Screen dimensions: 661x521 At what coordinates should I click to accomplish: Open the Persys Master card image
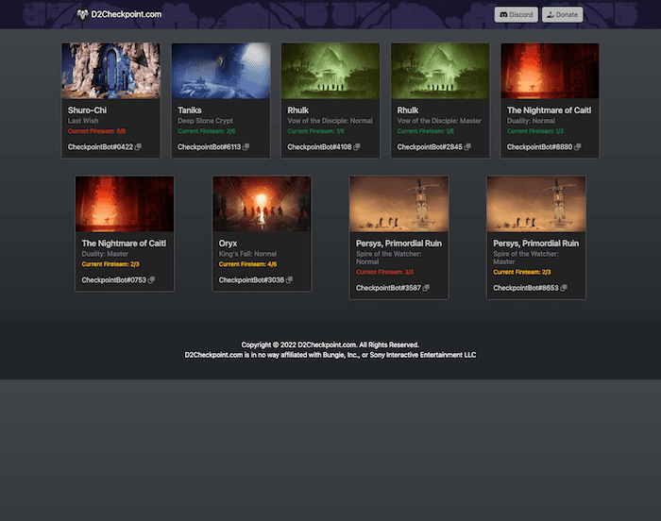tap(536, 204)
